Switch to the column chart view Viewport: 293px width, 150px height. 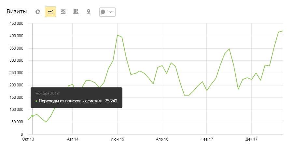tap(76, 12)
